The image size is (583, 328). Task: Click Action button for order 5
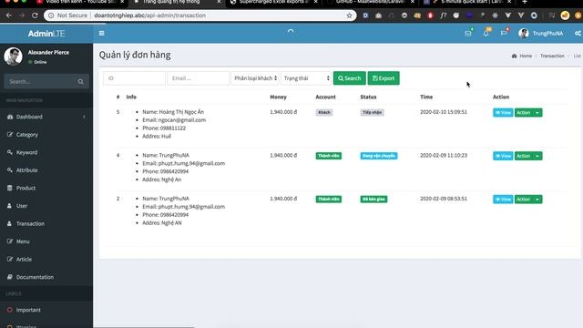tap(524, 113)
